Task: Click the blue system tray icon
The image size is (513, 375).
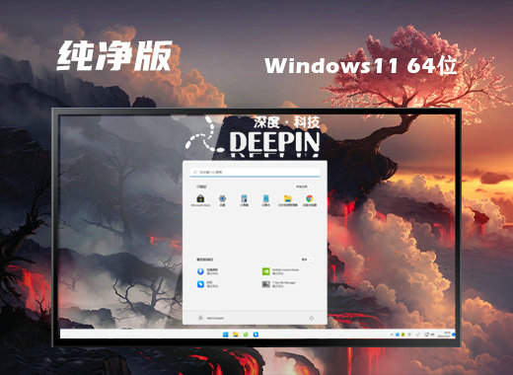Action: 398,335
